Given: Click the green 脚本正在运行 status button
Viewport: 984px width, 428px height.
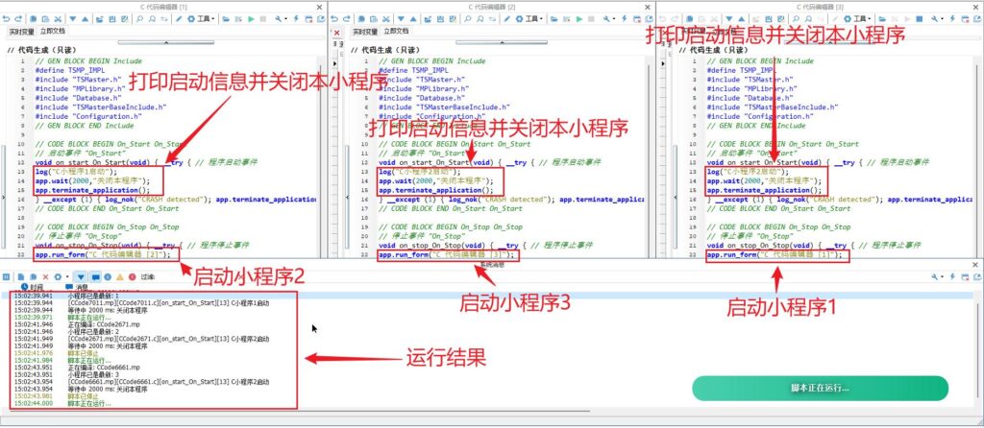Looking at the screenshot, I should coord(820,389).
